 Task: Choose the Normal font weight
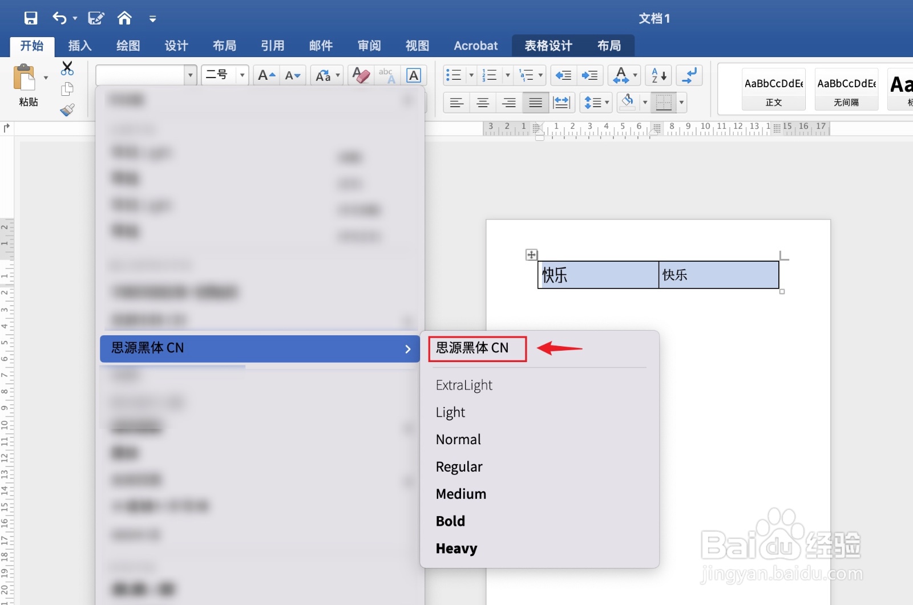458,440
